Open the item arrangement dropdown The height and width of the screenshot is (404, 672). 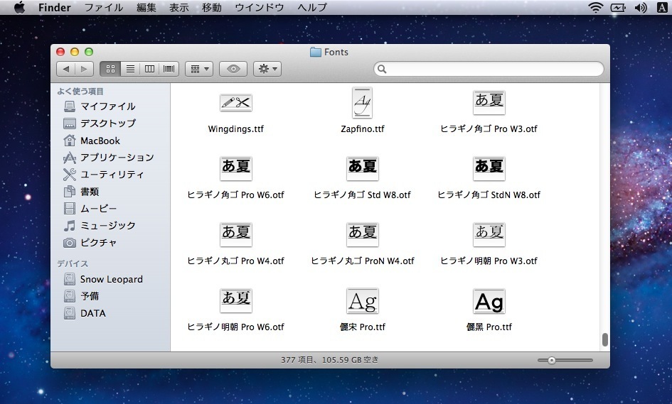pyautogui.click(x=198, y=69)
